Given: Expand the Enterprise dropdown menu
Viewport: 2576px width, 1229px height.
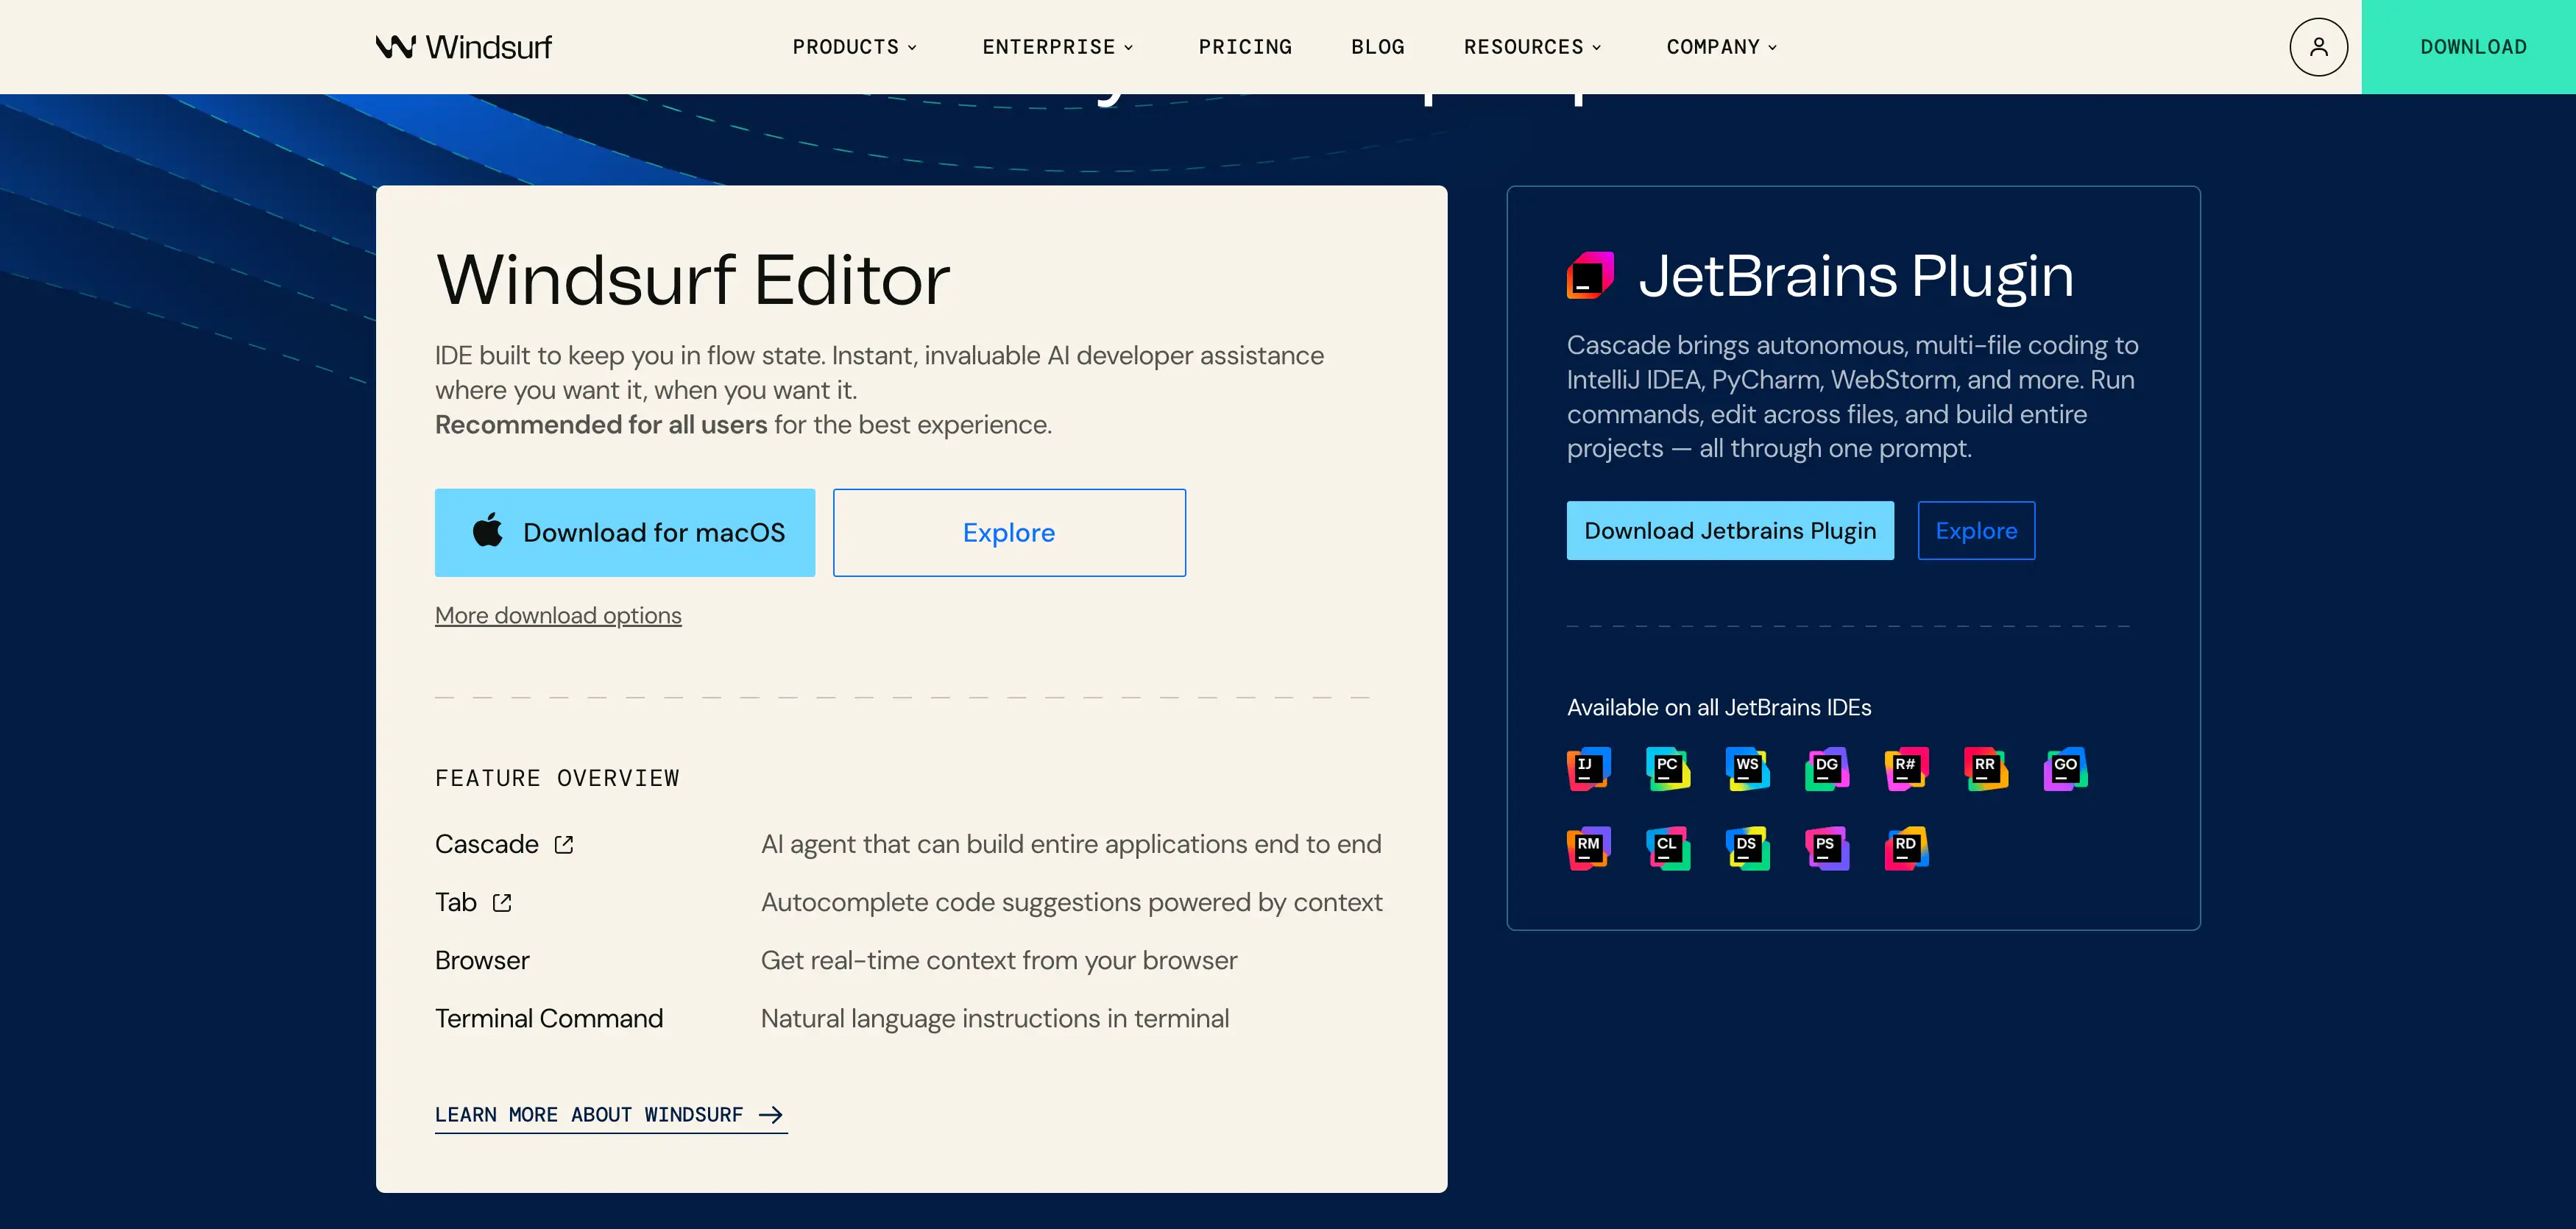Looking at the screenshot, I should point(1058,47).
